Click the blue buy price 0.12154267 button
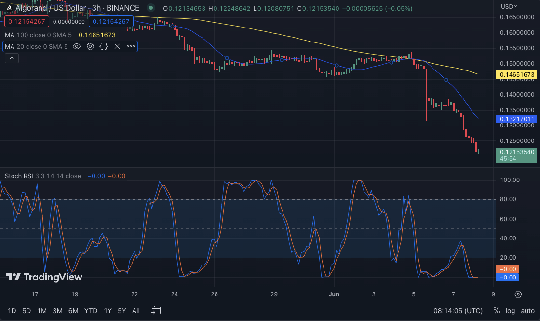540x321 pixels. click(x=111, y=21)
